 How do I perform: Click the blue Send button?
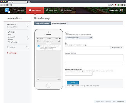point(73,83)
